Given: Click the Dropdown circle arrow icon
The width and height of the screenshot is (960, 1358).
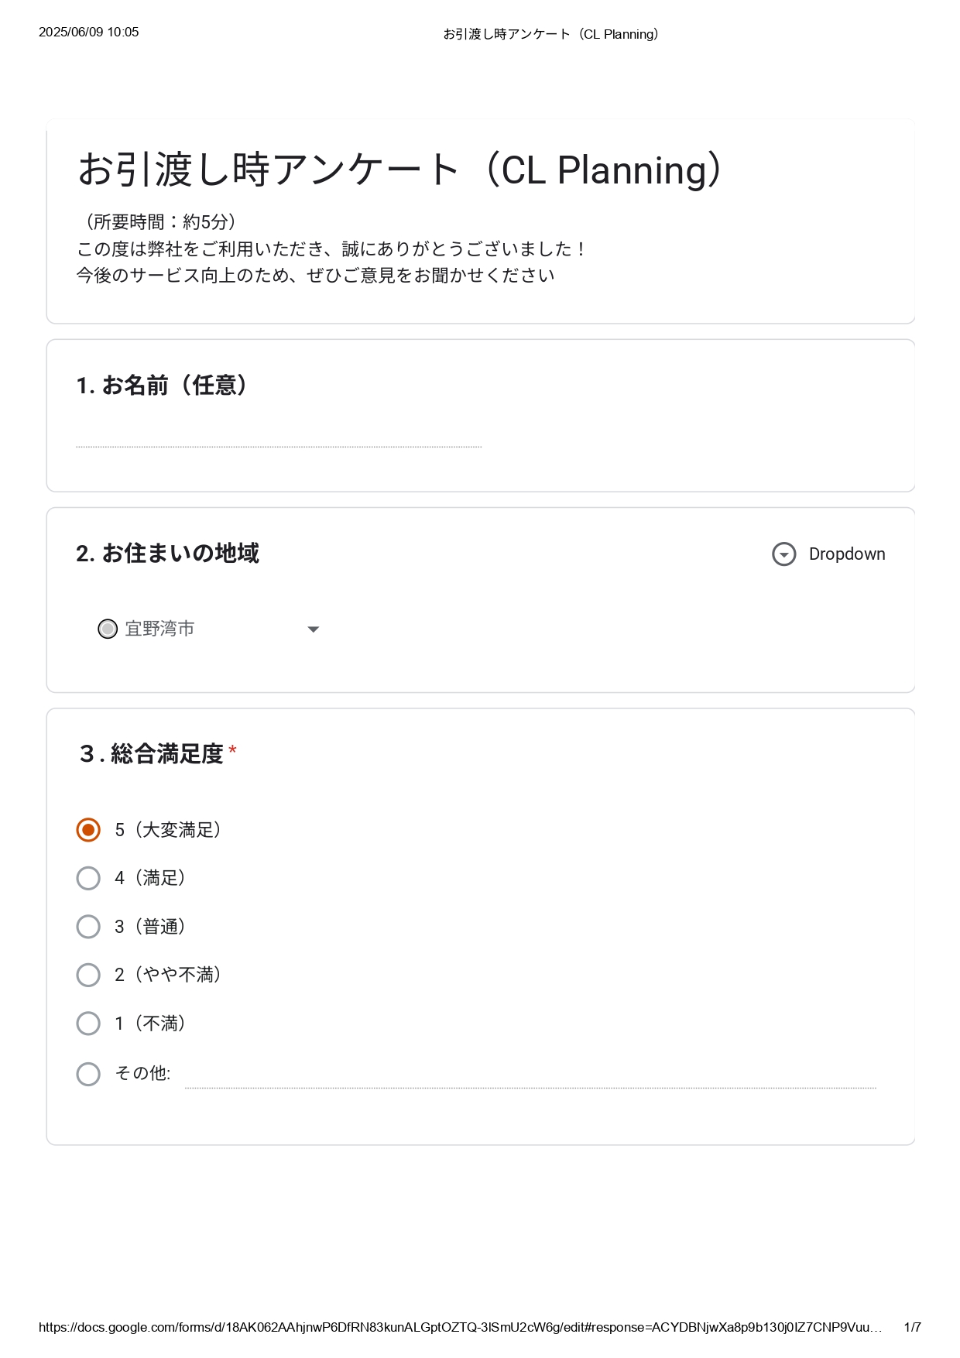Looking at the screenshot, I should click(783, 554).
